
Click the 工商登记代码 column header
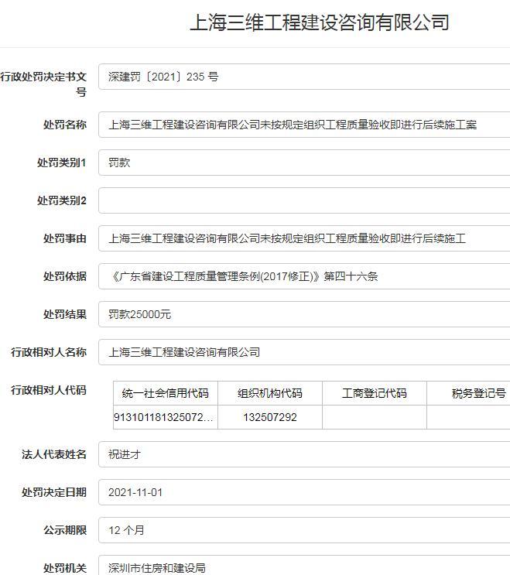click(375, 393)
